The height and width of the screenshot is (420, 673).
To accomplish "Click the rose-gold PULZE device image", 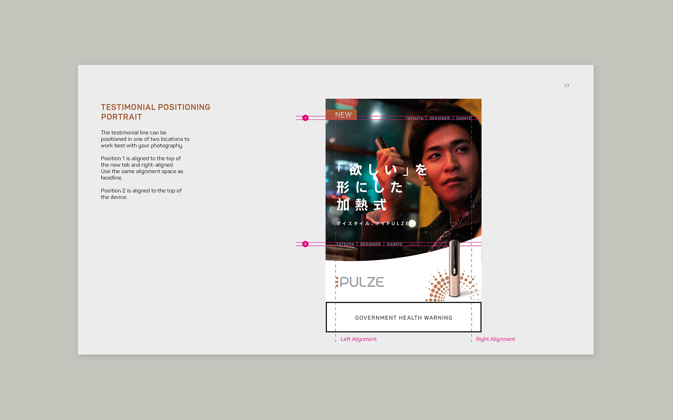I will pyautogui.click(x=454, y=269).
